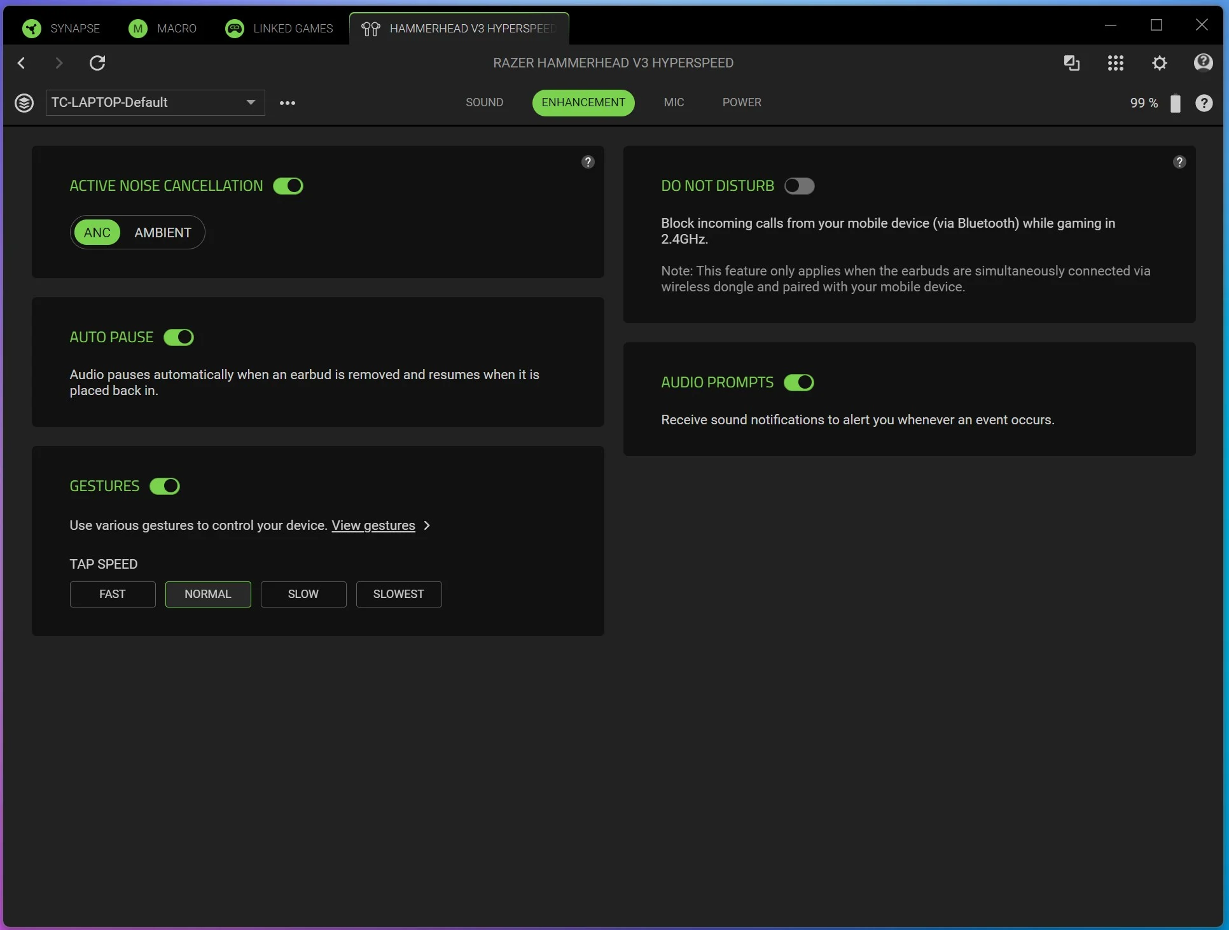
Task: Click the profile layers icon
Action: (24, 102)
